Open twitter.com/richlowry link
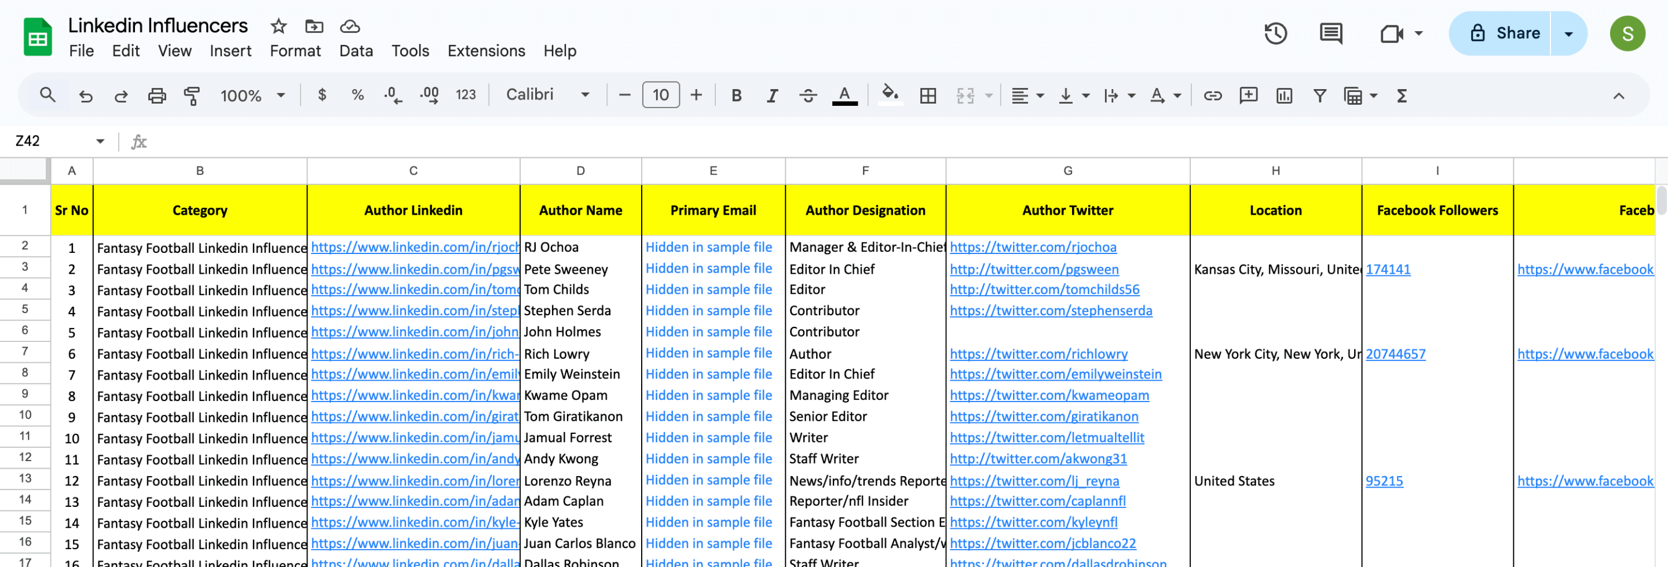 (1038, 354)
